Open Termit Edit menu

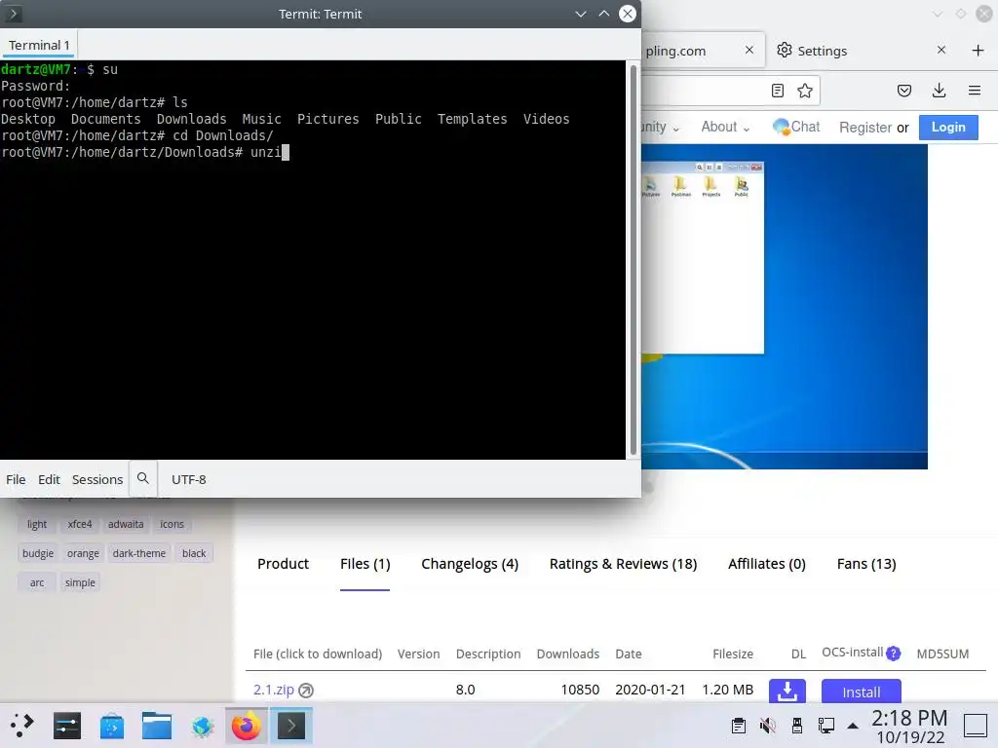tap(49, 479)
